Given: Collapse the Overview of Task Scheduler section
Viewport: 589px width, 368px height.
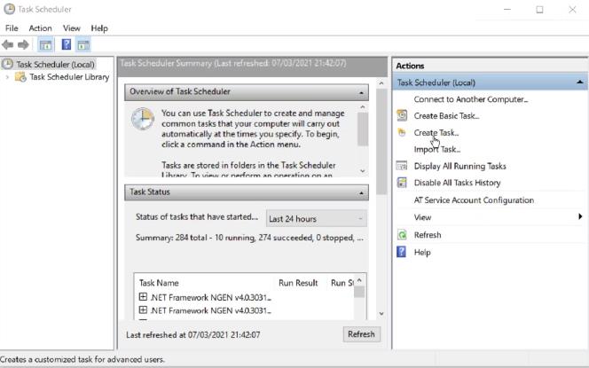Looking at the screenshot, I should coord(361,92).
